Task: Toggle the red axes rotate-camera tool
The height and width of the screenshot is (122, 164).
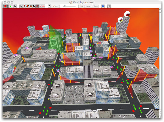Action: click(x=40, y=6)
